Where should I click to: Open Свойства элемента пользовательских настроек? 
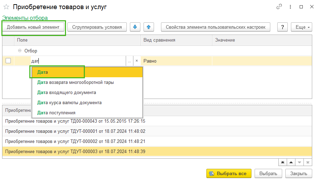click(215, 27)
